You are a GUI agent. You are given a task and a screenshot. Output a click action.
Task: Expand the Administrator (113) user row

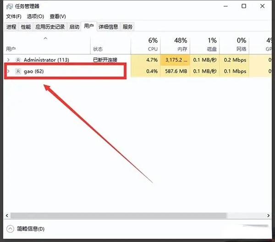8,60
